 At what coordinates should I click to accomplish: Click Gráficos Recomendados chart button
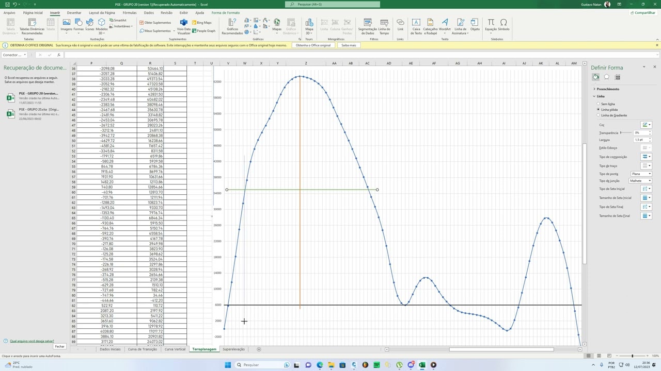tap(232, 27)
